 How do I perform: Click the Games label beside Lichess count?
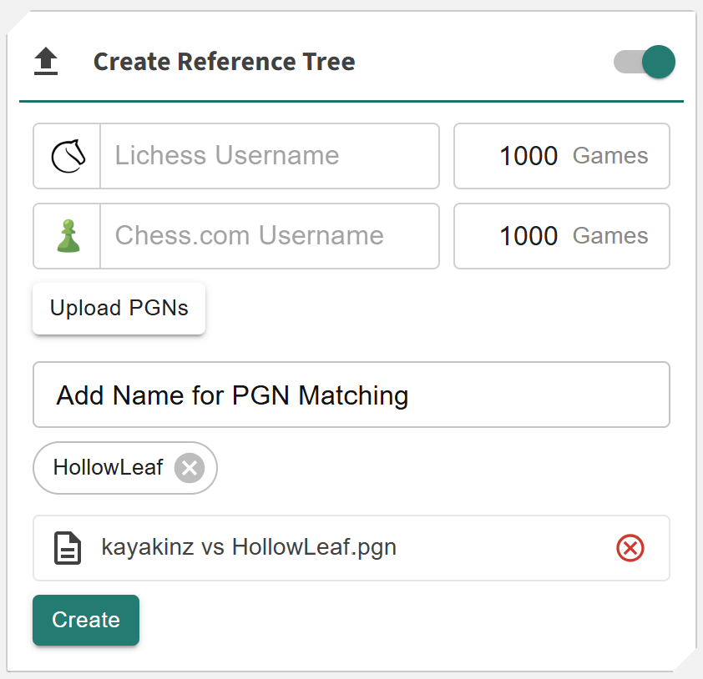tap(609, 156)
